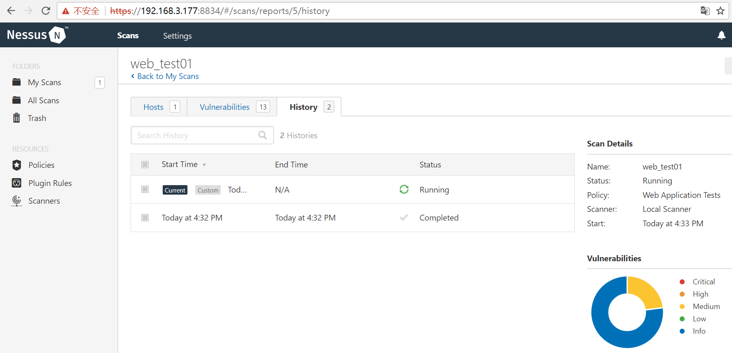Open Scanners page
Screen dimensions: 732x353
[x=44, y=201]
